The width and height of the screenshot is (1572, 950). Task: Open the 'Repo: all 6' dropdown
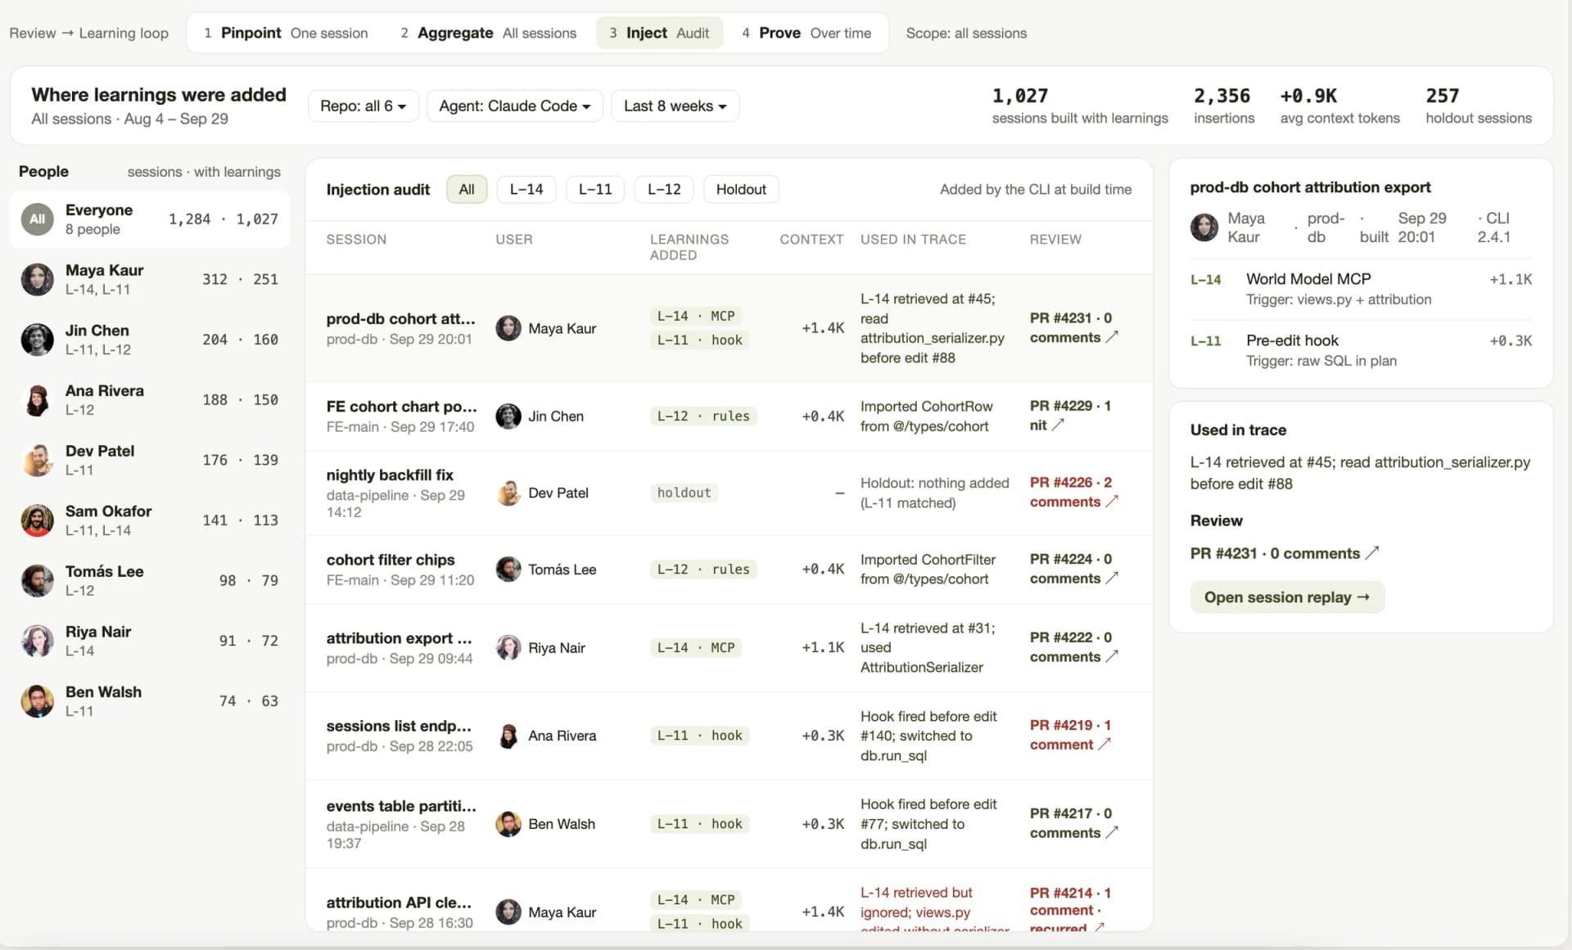(363, 106)
